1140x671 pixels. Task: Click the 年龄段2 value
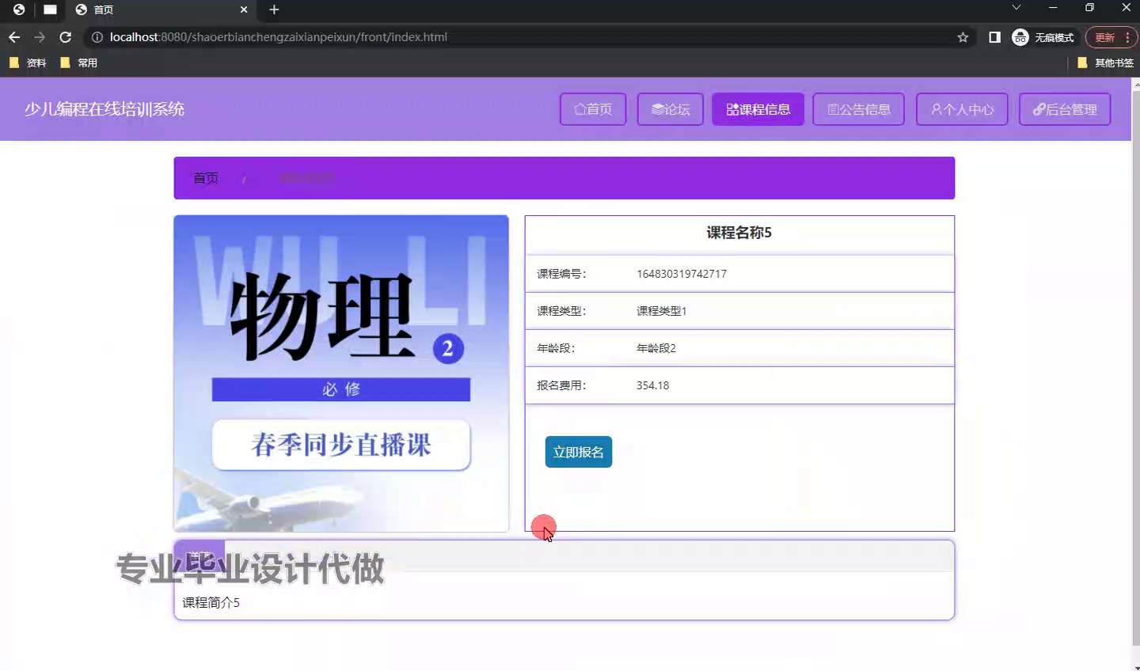656,348
